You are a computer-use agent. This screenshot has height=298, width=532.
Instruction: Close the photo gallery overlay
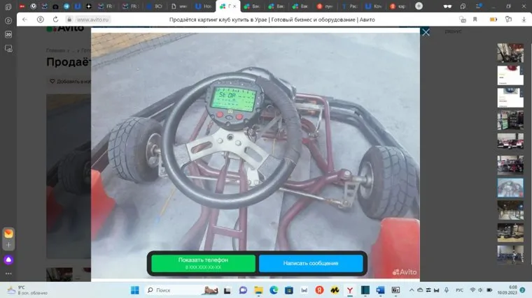[x=426, y=32]
